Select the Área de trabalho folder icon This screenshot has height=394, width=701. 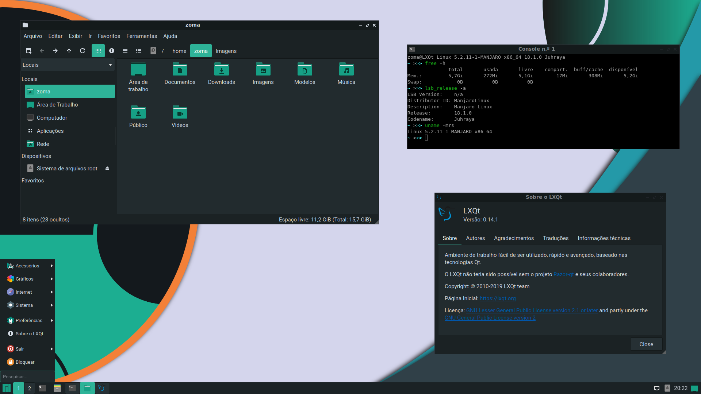tap(138, 77)
